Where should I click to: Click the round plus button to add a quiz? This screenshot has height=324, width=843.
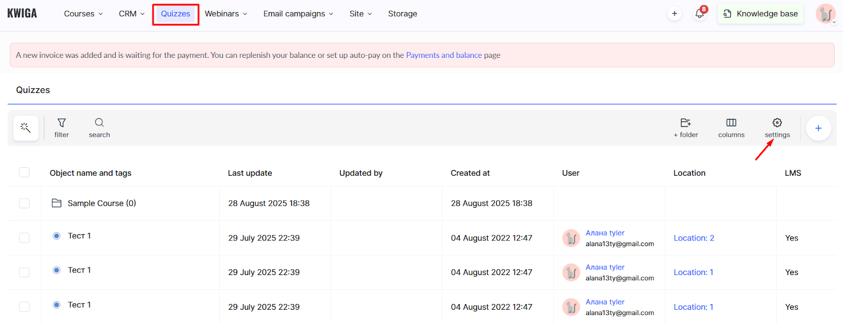818,128
